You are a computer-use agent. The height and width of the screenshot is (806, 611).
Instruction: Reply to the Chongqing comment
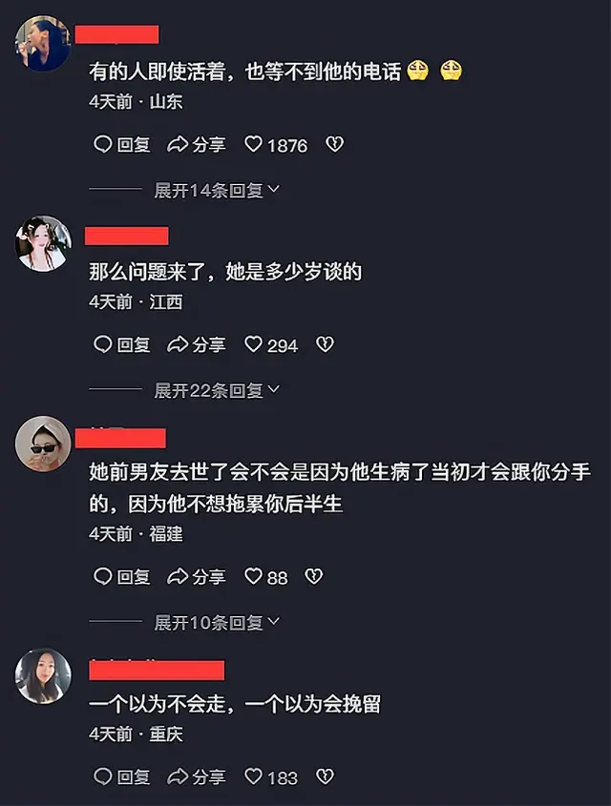pyautogui.click(x=122, y=776)
